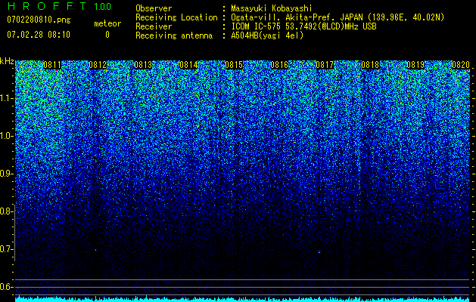Viewport: 476px width, 302px height.
Task: Select the file name 0702280810.png
Action: coord(39,20)
